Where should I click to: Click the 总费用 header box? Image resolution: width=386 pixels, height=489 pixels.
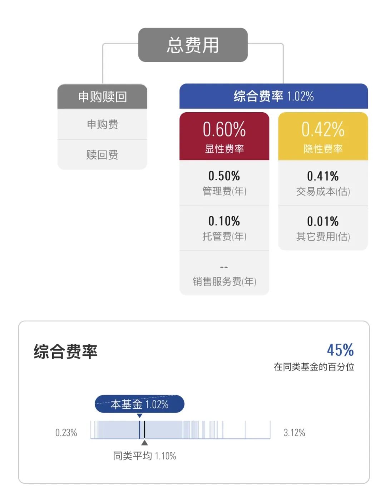pos(193,45)
